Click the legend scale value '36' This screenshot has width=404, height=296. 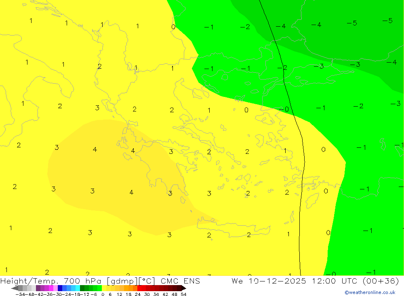click(156, 294)
